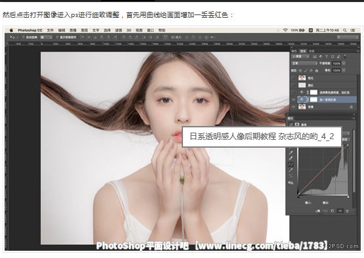Screen dimensions: 364x258
Task: Open fill slider dropdown arrow
Action: click(344, 70)
